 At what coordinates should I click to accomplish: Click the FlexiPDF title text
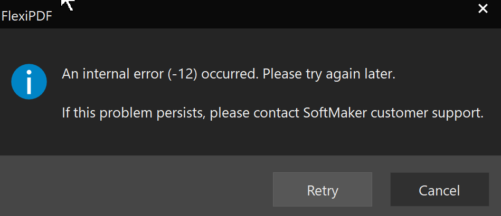[27, 16]
